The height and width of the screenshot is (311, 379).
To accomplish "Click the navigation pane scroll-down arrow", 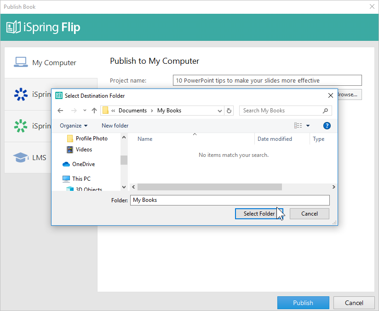I will (124, 187).
